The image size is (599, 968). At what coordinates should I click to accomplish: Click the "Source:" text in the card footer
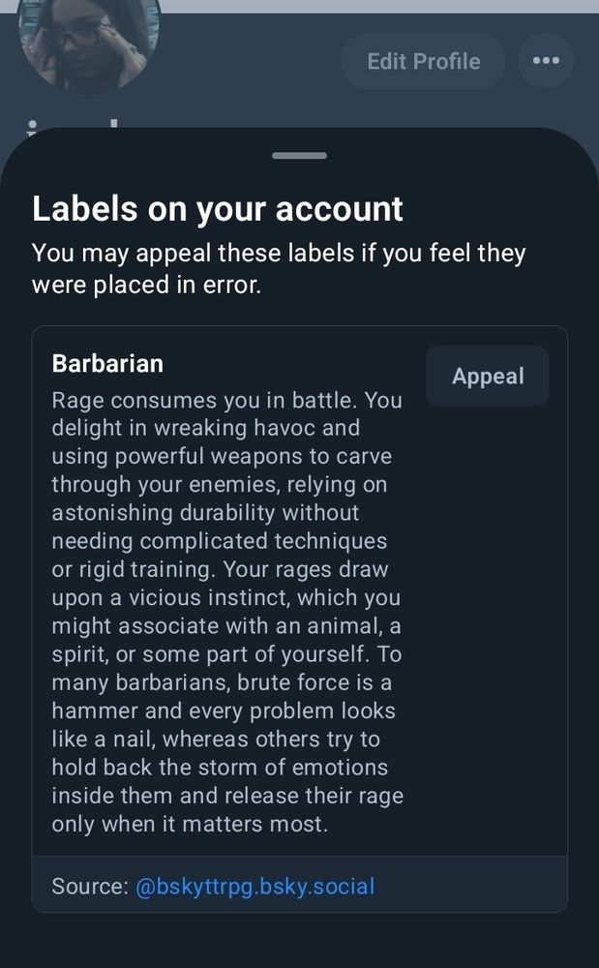click(x=89, y=886)
